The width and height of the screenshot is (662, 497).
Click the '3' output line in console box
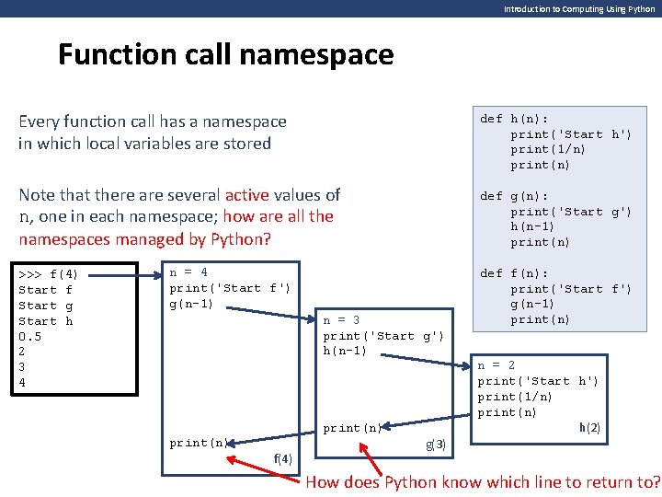22,367
